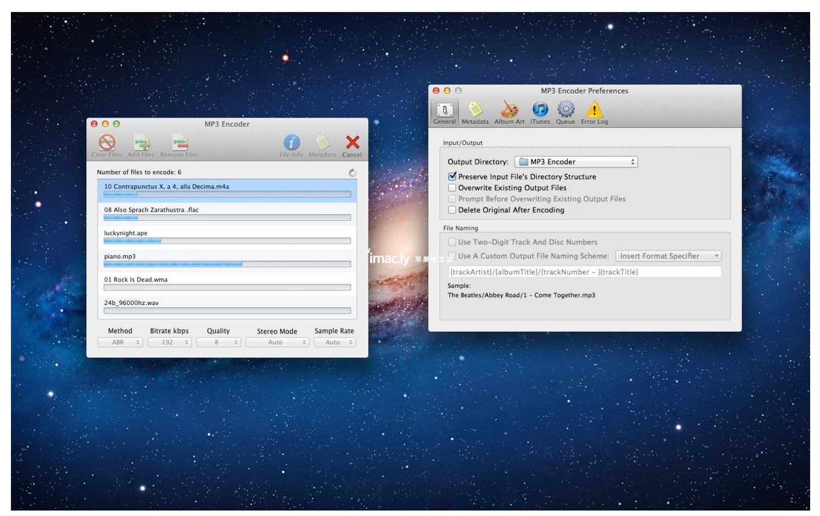Click the Remove Files toolbar icon
The height and width of the screenshot is (516, 820).
180,143
